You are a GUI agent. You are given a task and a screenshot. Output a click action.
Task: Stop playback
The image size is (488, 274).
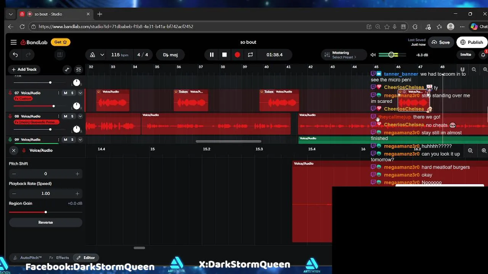(225, 55)
